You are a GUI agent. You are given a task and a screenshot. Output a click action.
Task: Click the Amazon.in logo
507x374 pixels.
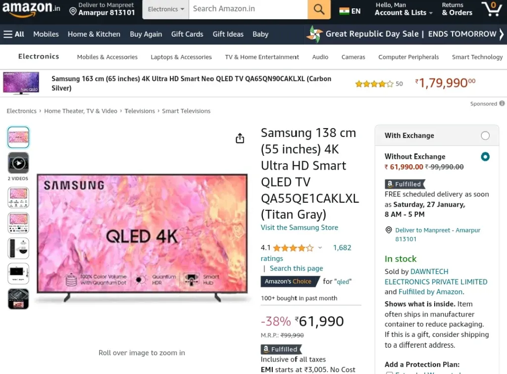pyautogui.click(x=31, y=9)
